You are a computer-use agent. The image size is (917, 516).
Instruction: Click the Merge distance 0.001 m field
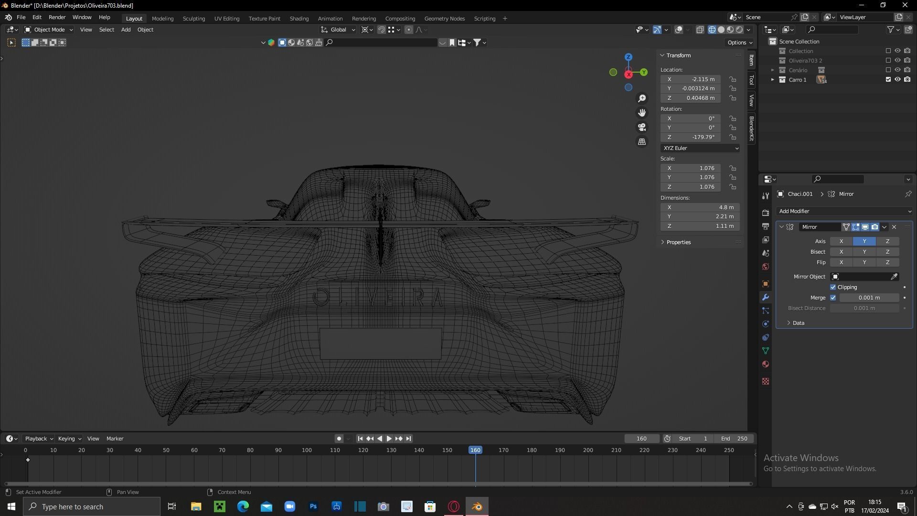869,298
